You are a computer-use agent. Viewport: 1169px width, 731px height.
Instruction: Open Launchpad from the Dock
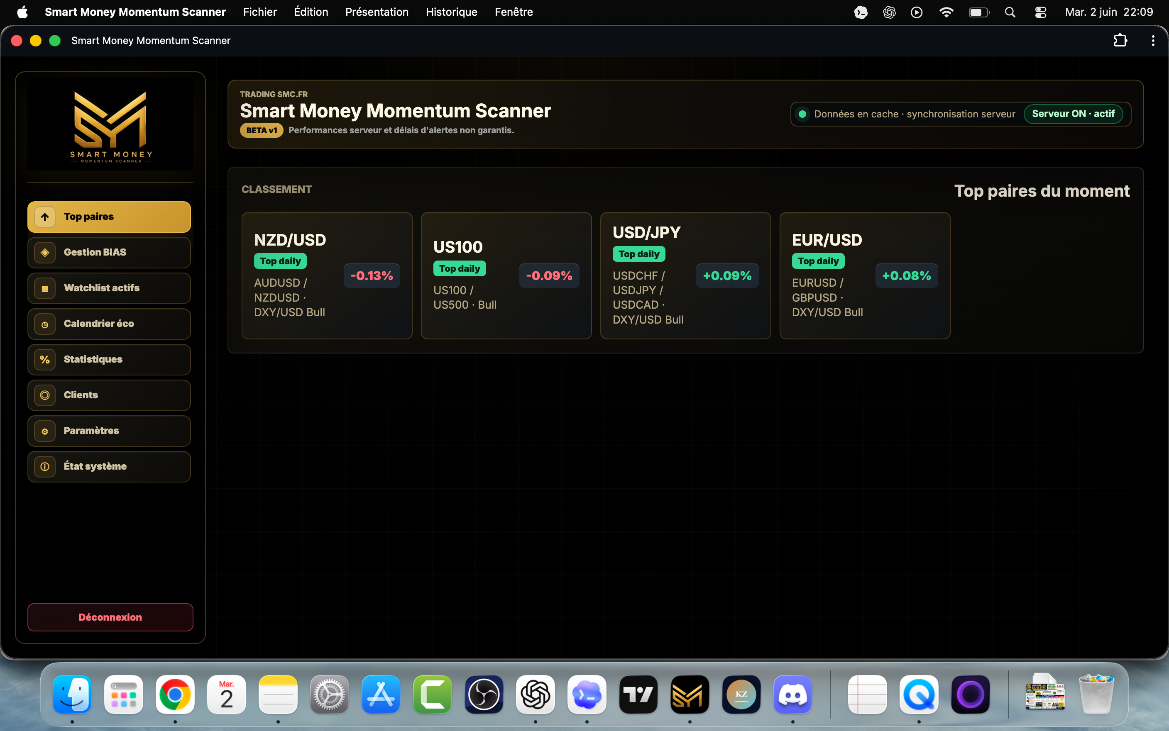click(123, 695)
